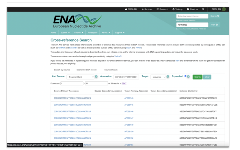Open target accession AF068152 link

coord(129,138)
